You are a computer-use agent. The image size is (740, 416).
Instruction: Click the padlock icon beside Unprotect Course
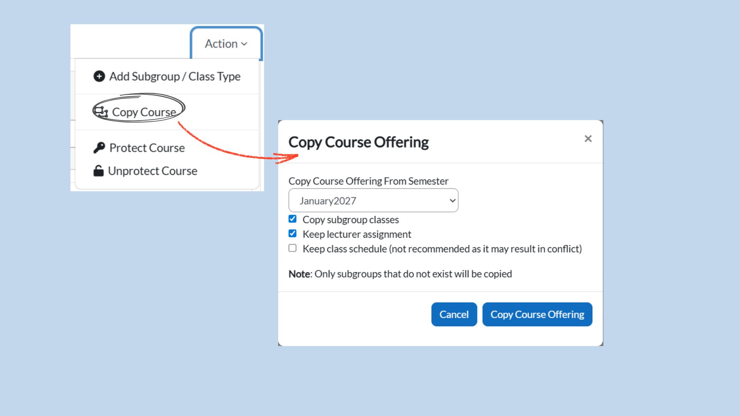pyautogui.click(x=99, y=171)
